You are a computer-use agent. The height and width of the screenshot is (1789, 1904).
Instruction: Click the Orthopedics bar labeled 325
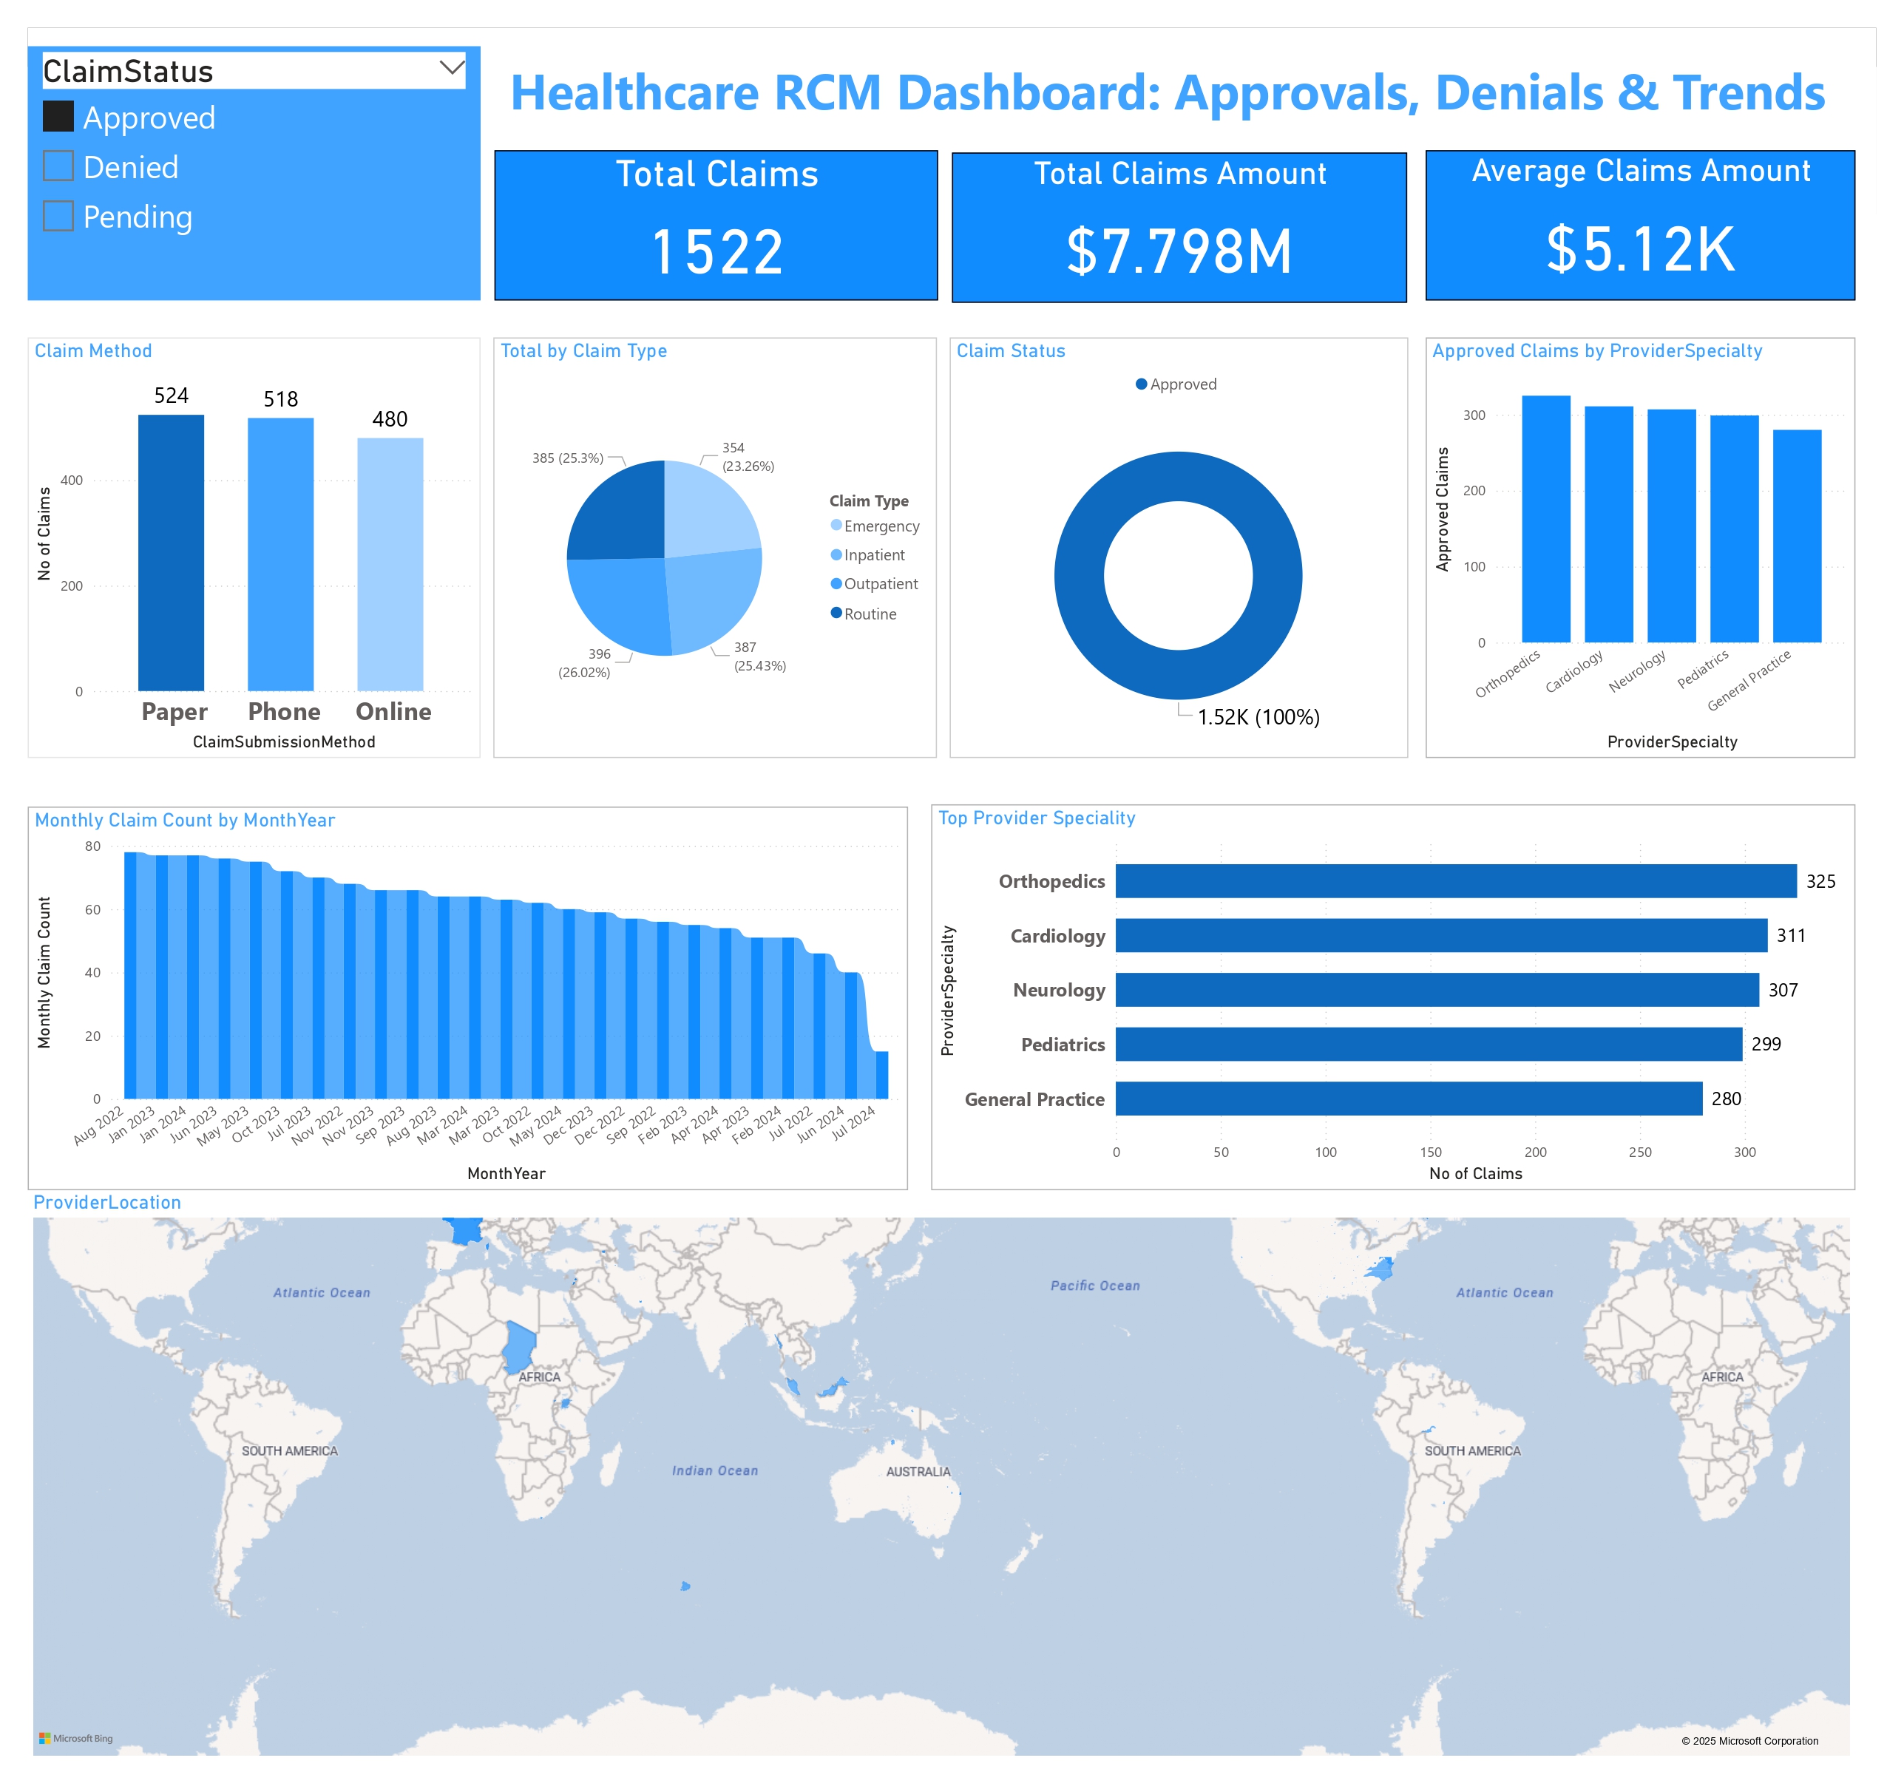1456,881
